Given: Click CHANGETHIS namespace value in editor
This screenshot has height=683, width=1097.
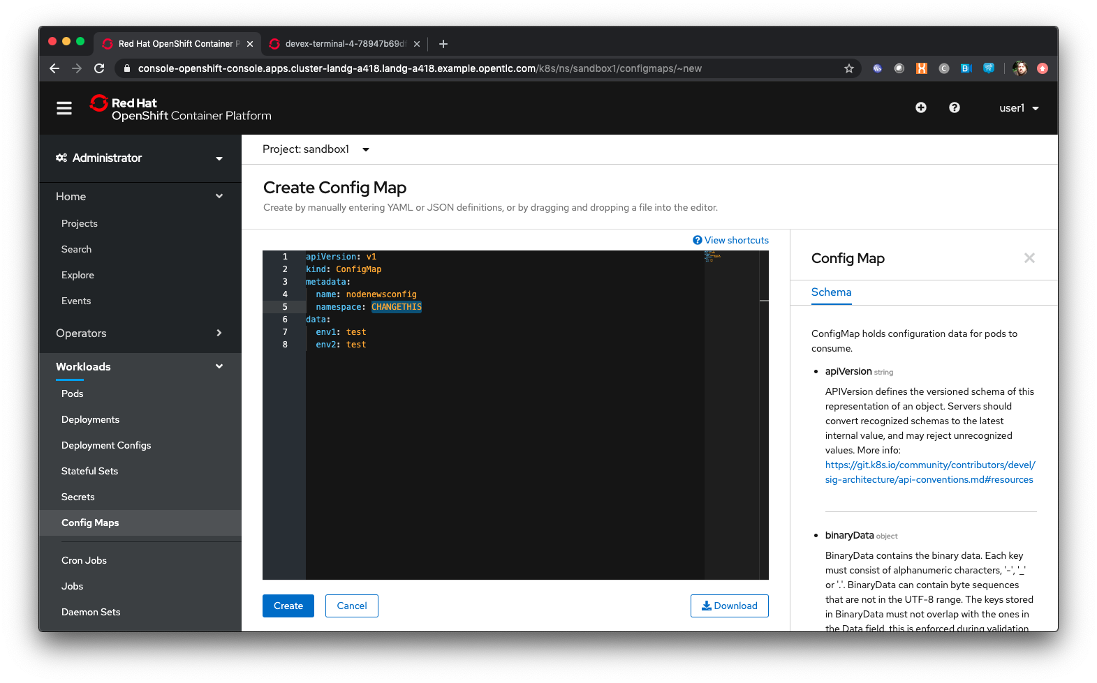Looking at the screenshot, I should [397, 307].
